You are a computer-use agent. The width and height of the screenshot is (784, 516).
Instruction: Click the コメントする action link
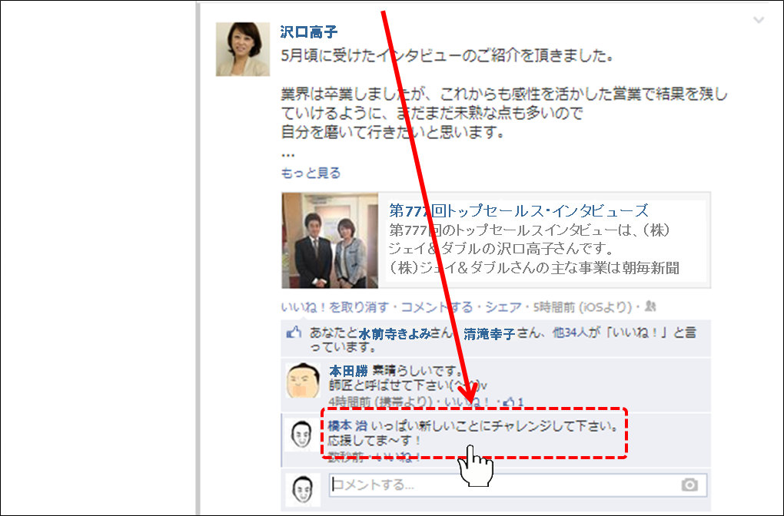[437, 307]
